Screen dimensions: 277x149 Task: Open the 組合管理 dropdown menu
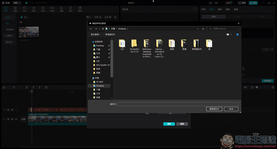click(x=96, y=35)
